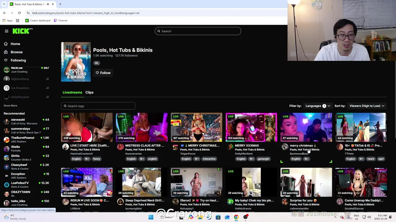The height and width of the screenshot is (222, 396).
Task: Click TheBurntPeanut avatar icon in sidebar
Action: (x=6, y=140)
